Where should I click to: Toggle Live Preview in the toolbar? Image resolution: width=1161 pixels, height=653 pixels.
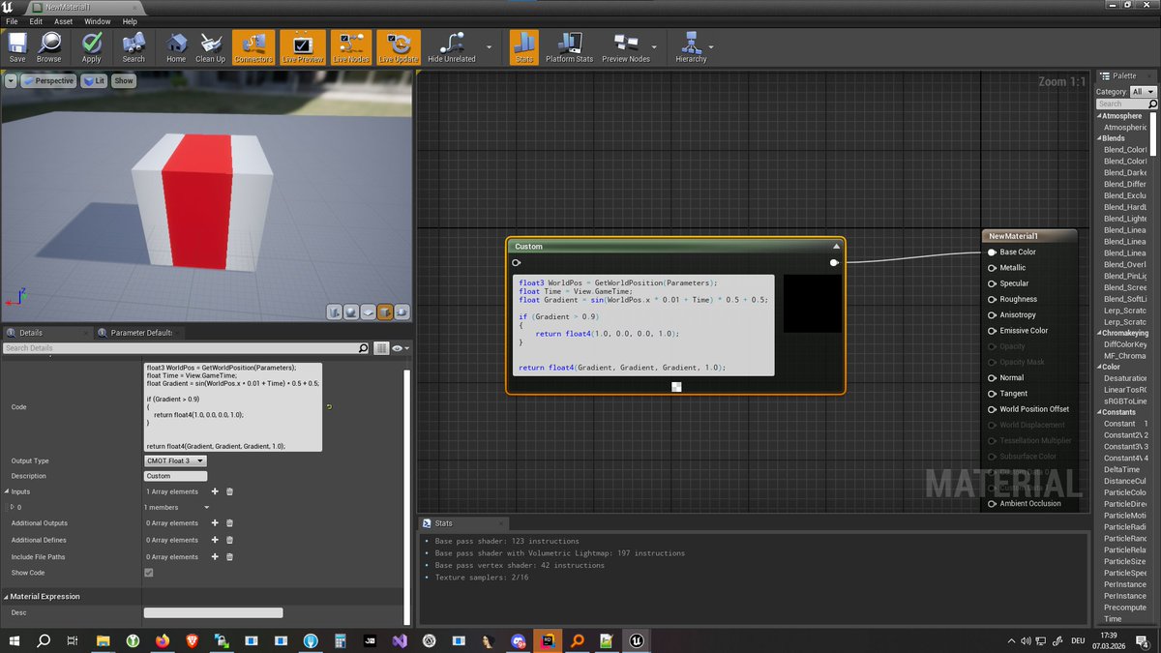(302, 46)
